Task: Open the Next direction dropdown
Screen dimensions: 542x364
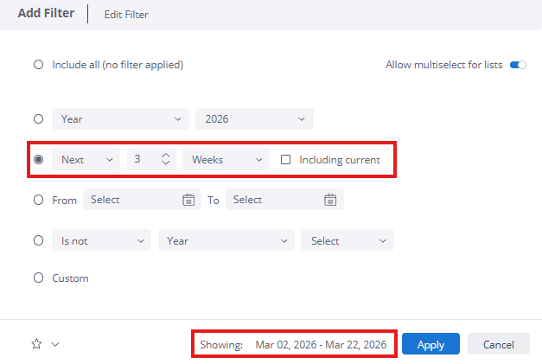Action: point(86,160)
